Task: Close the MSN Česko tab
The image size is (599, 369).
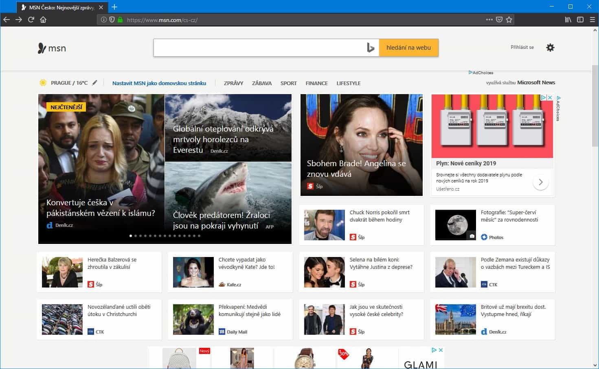Action: point(101,7)
